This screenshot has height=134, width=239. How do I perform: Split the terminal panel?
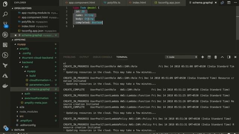click(209, 57)
